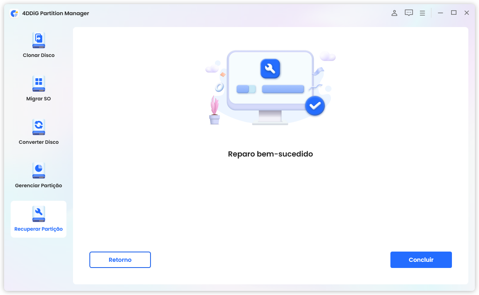The height and width of the screenshot is (295, 479).
Task: Open the feedback chat icon
Action: 408,13
